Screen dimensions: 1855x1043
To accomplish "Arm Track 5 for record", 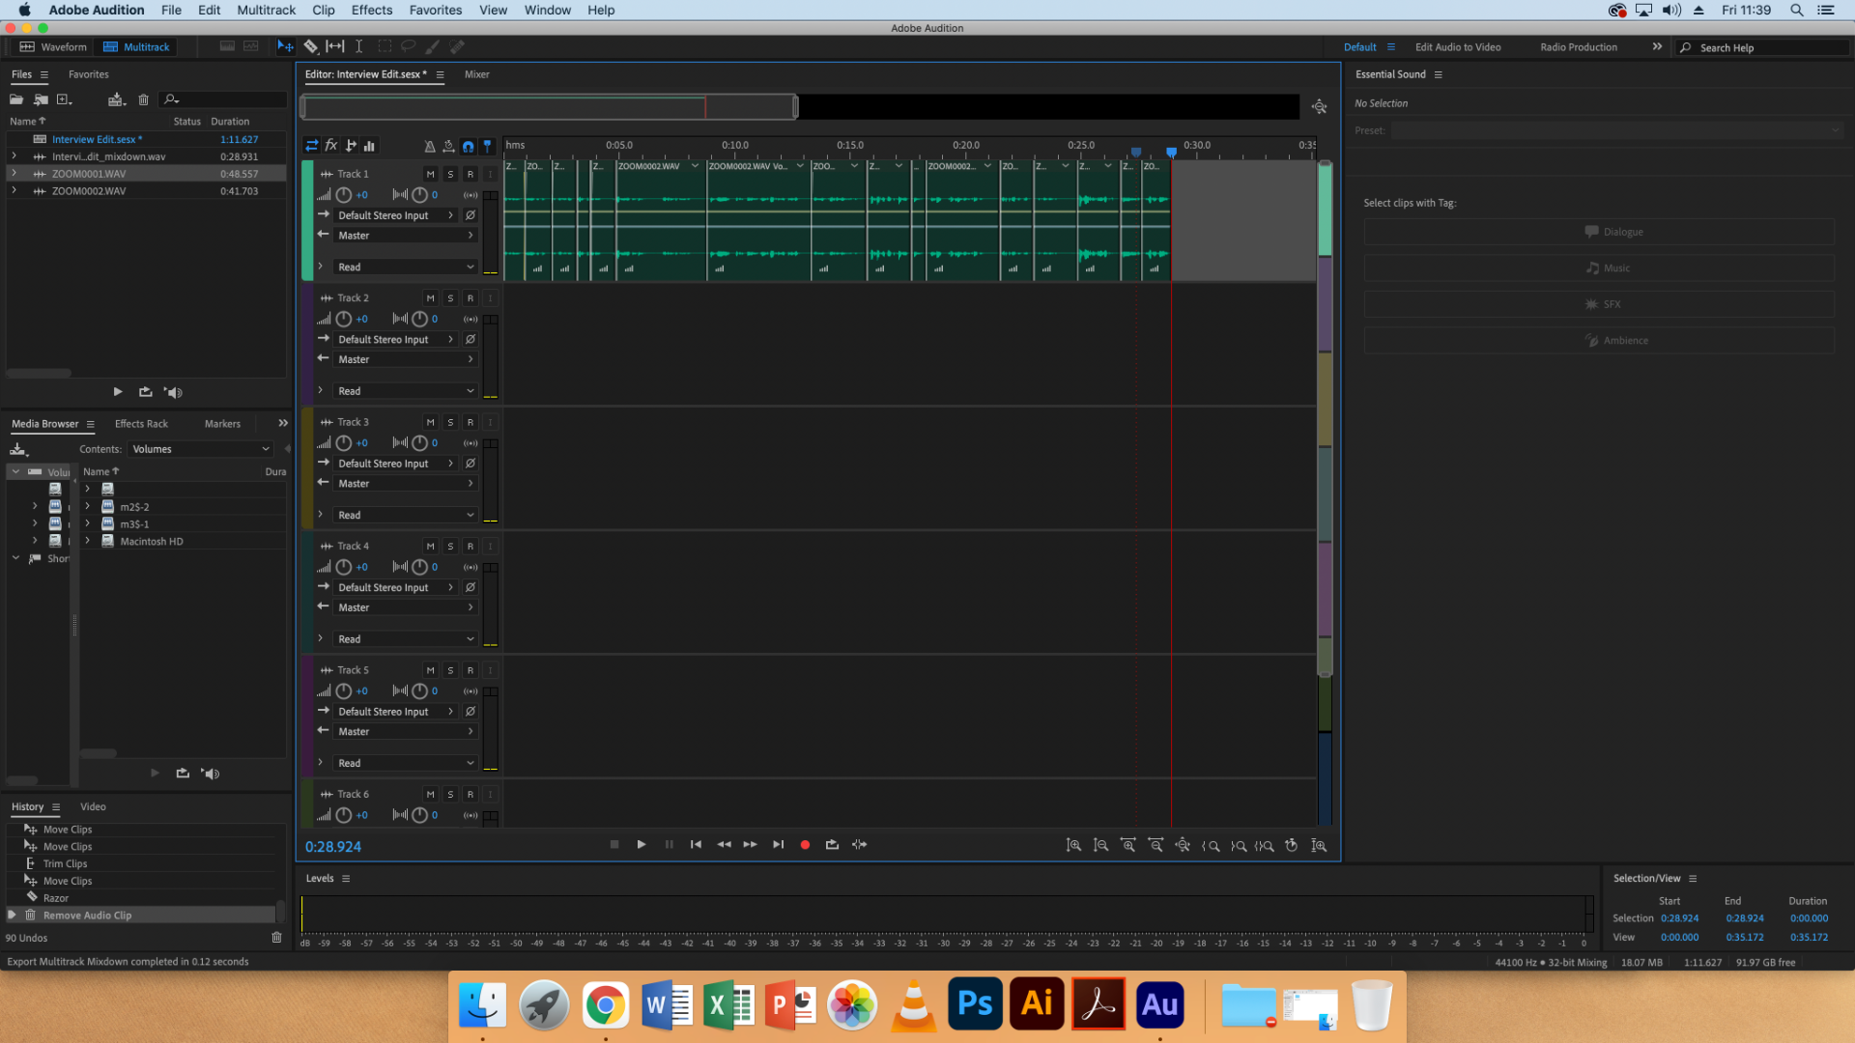I will [471, 671].
